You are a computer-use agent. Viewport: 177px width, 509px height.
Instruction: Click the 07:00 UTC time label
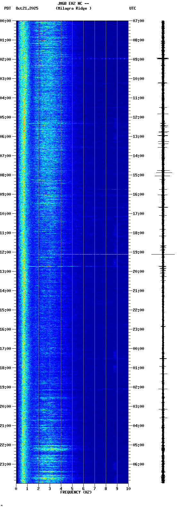[139, 21]
